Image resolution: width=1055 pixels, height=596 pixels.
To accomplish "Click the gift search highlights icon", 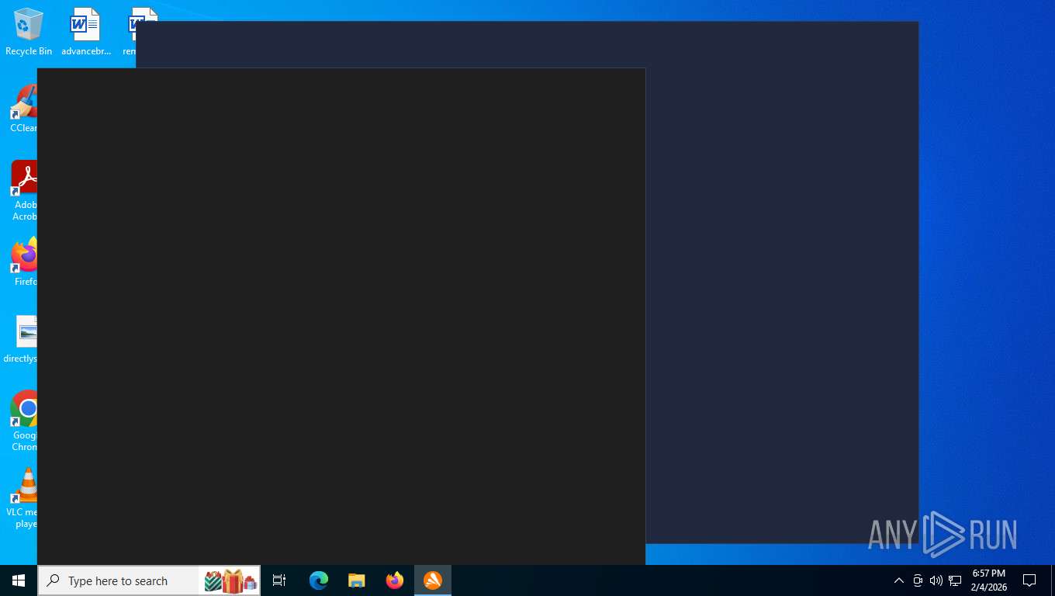I will pyautogui.click(x=230, y=580).
